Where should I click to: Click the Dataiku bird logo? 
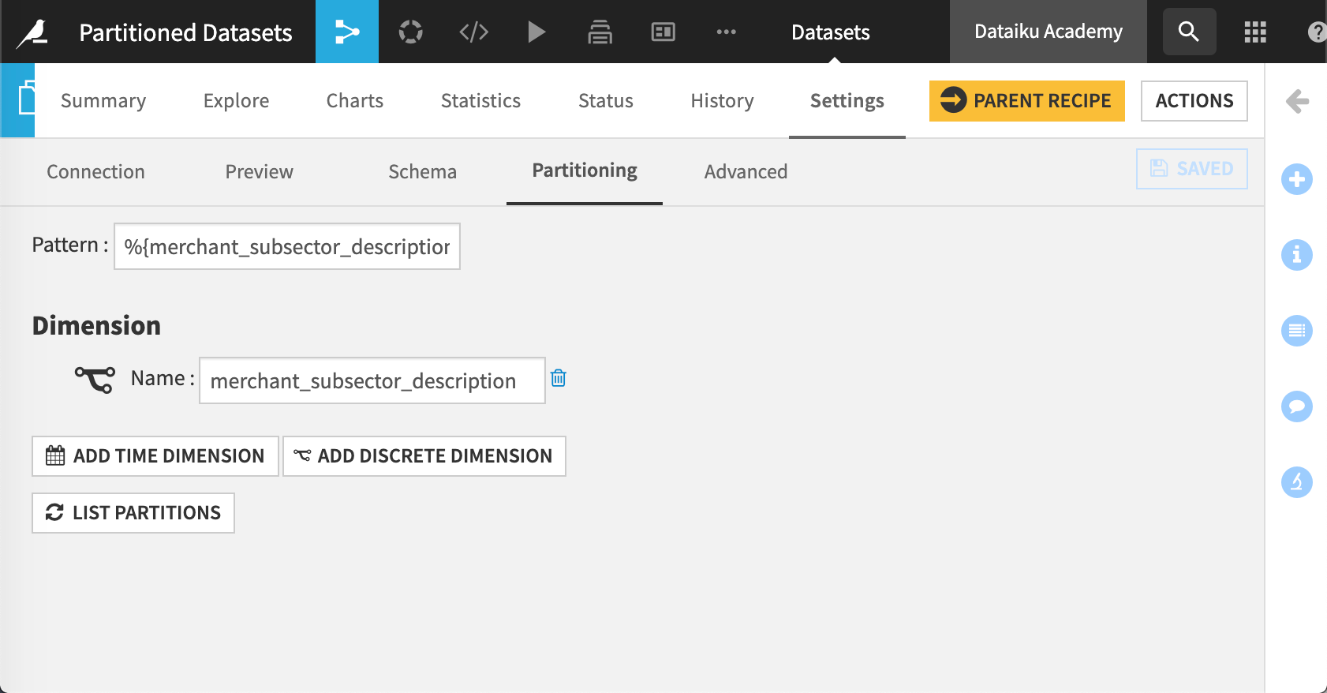point(33,32)
